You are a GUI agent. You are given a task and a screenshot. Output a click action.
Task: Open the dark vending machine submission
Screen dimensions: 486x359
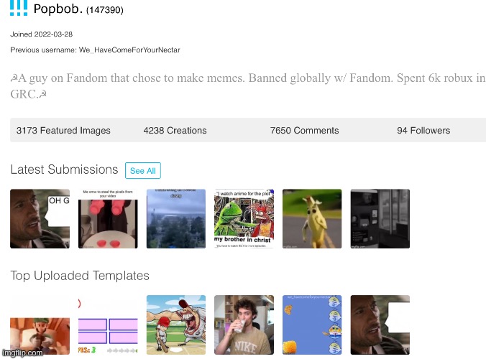pyautogui.click(x=380, y=218)
